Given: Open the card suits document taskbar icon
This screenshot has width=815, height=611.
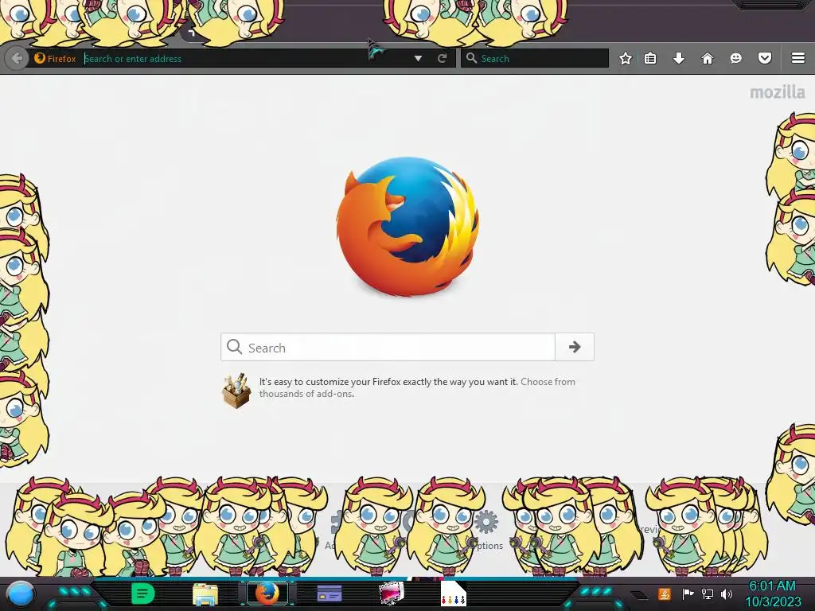Looking at the screenshot, I should coord(453,593).
